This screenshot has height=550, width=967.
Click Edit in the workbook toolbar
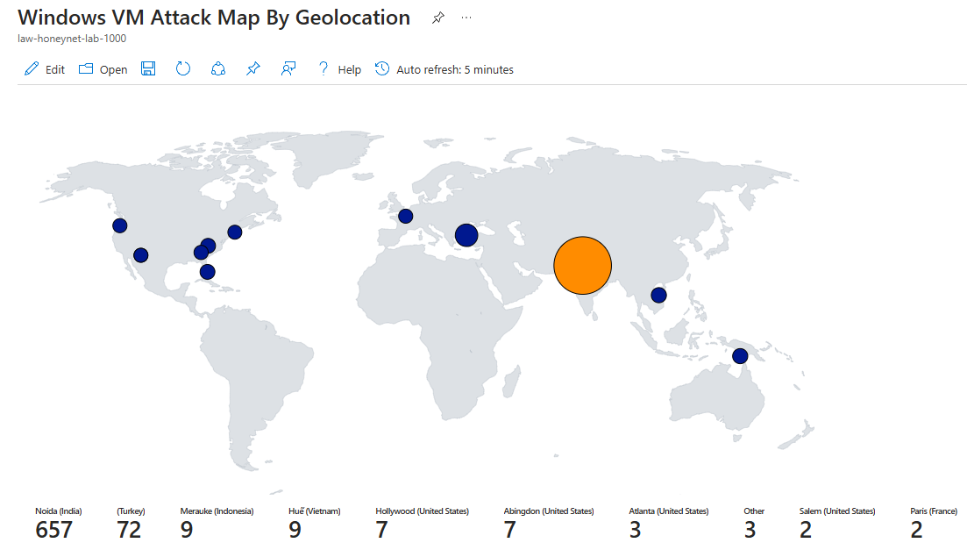(53, 68)
